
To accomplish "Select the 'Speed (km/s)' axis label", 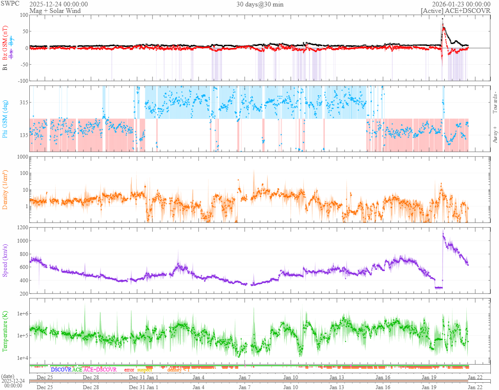I will (x=5, y=260).
